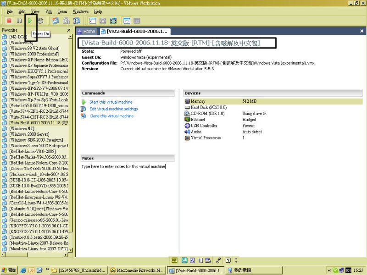Click the red Power Off toolbar button
Screen dimensions: 367x275
9,21
